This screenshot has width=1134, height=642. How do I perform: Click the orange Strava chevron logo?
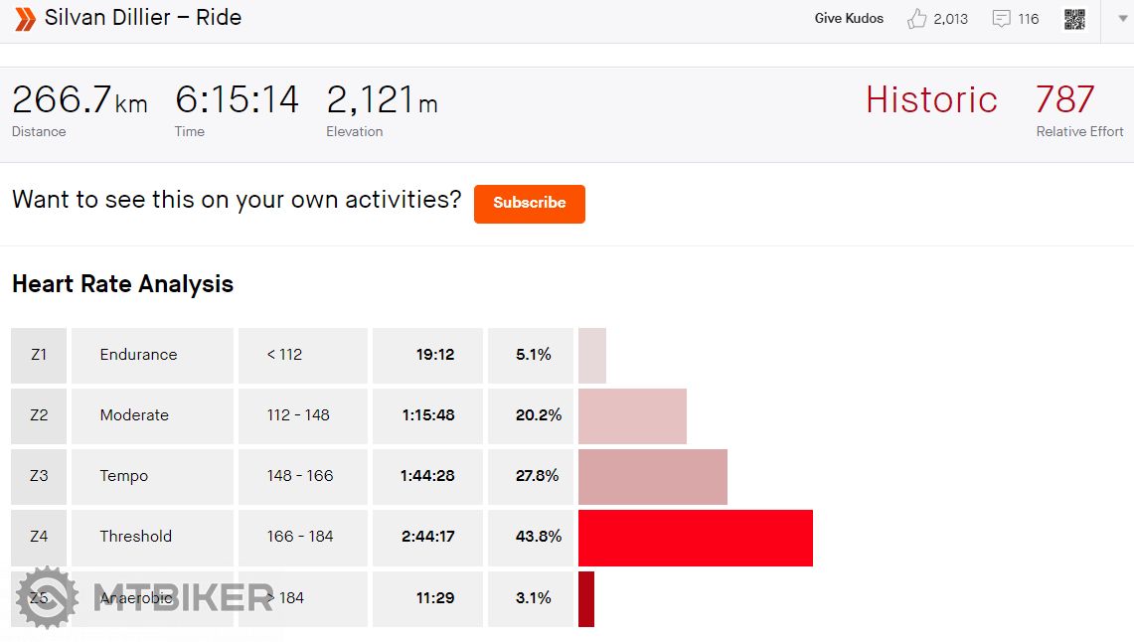click(x=25, y=19)
